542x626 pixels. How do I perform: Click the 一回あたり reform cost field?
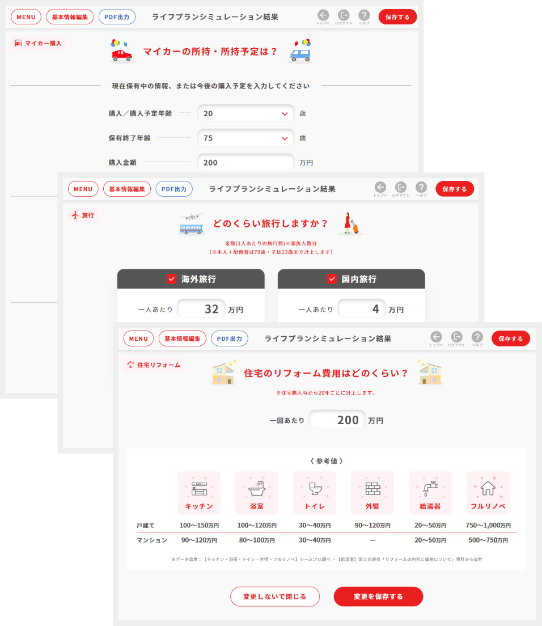click(x=337, y=420)
